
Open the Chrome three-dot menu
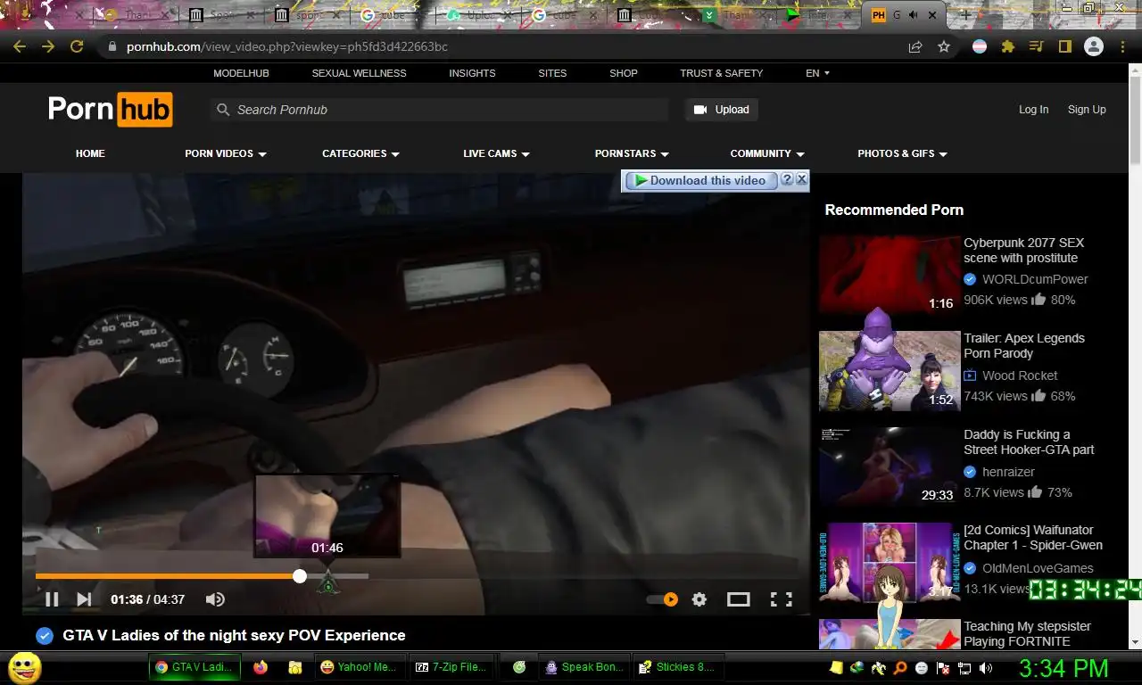[x=1122, y=46]
